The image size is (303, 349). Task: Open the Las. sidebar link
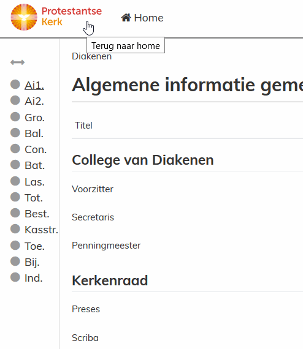tap(34, 182)
